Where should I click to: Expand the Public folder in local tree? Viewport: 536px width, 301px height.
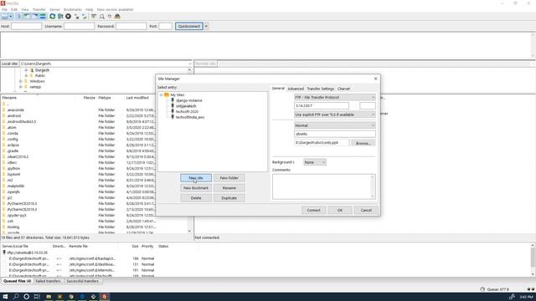(x=26, y=76)
